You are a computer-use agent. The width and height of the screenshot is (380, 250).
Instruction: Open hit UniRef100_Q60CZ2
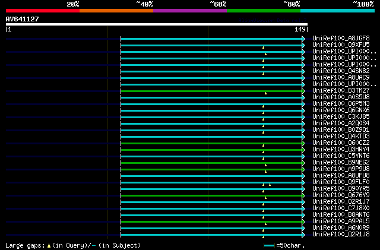[341, 143]
